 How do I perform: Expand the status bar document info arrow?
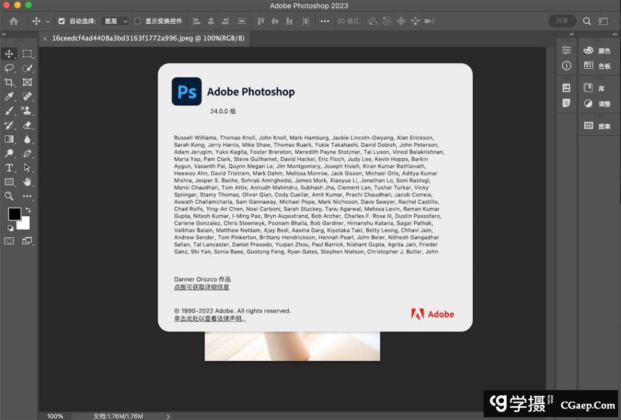(x=168, y=416)
